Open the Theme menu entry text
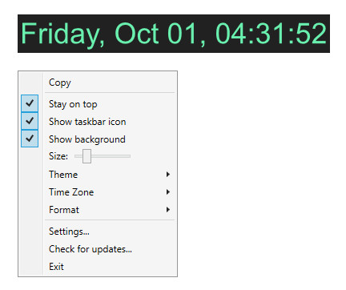 (63, 175)
